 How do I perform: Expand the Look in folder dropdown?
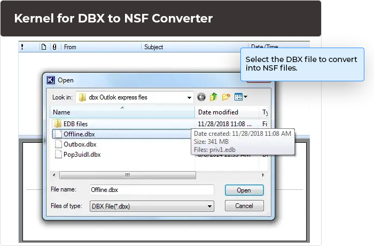(x=189, y=97)
